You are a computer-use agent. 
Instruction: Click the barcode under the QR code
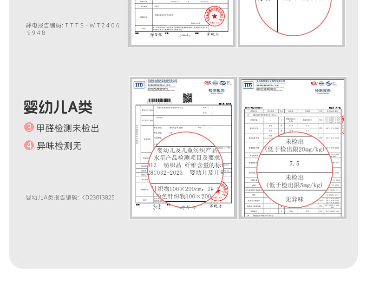(x=159, y=100)
